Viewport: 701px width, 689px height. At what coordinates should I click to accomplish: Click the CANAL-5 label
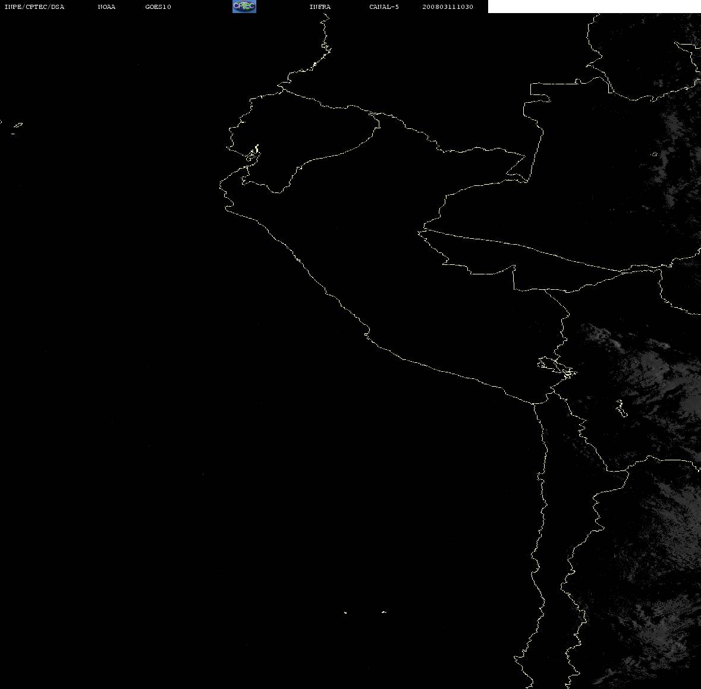[x=384, y=7]
